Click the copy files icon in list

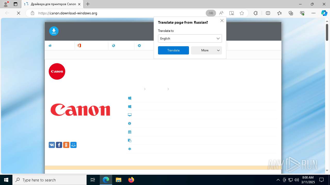[130, 140]
